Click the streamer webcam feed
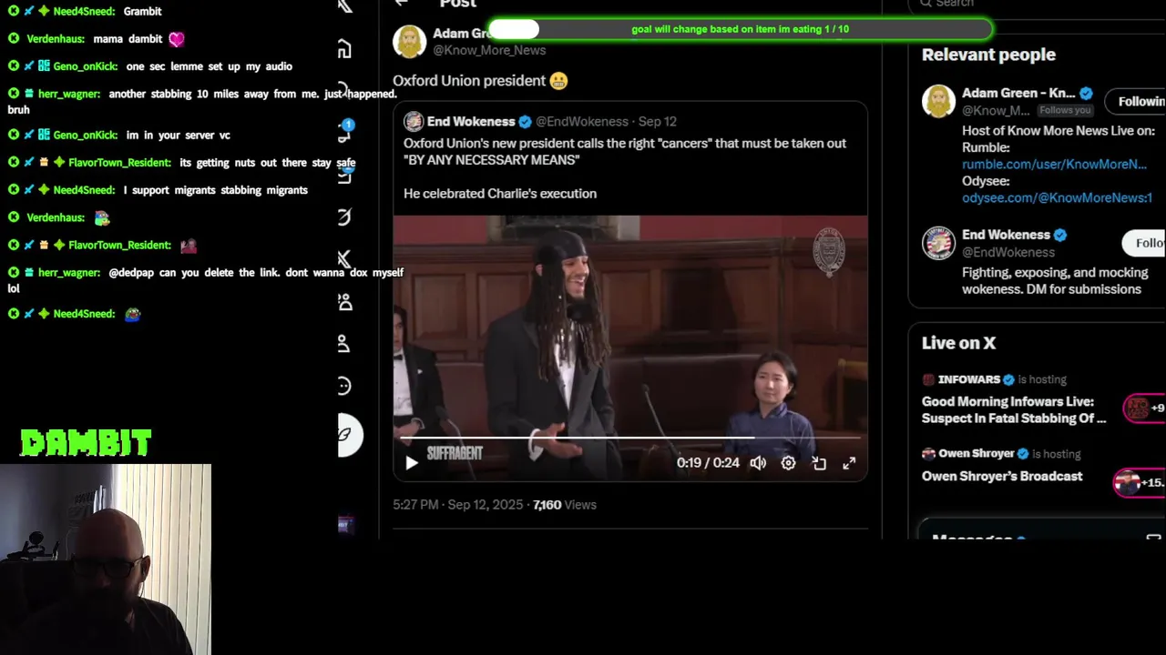Image resolution: width=1166 pixels, height=655 pixels. click(x=106, y=559)
